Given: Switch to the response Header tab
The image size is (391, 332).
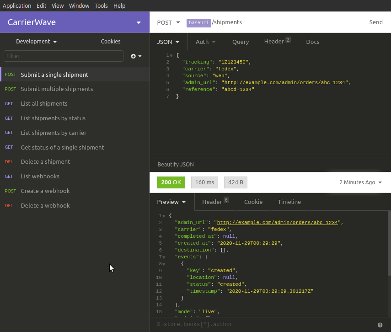Looking at the screenshot, I should [x=215, y=202].
